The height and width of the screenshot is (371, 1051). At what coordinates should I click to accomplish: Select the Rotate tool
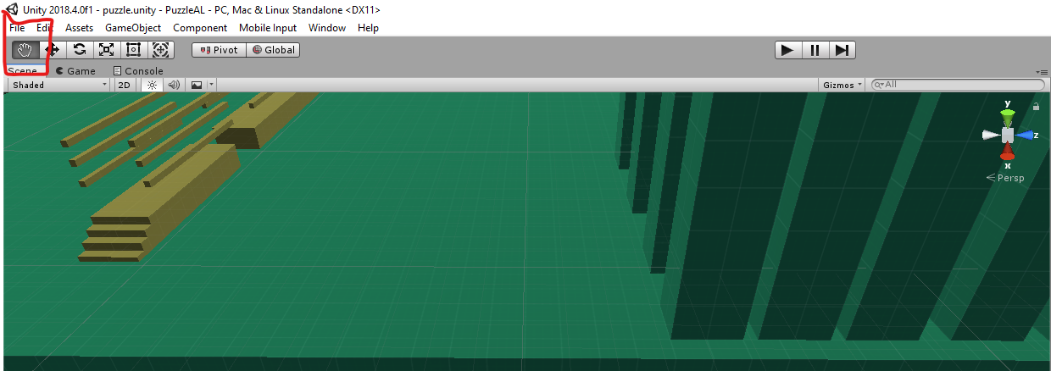(79, 50)
